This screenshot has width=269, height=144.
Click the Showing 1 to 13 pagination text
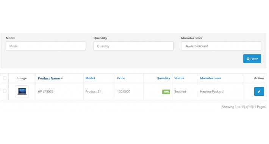pos(244,107)
